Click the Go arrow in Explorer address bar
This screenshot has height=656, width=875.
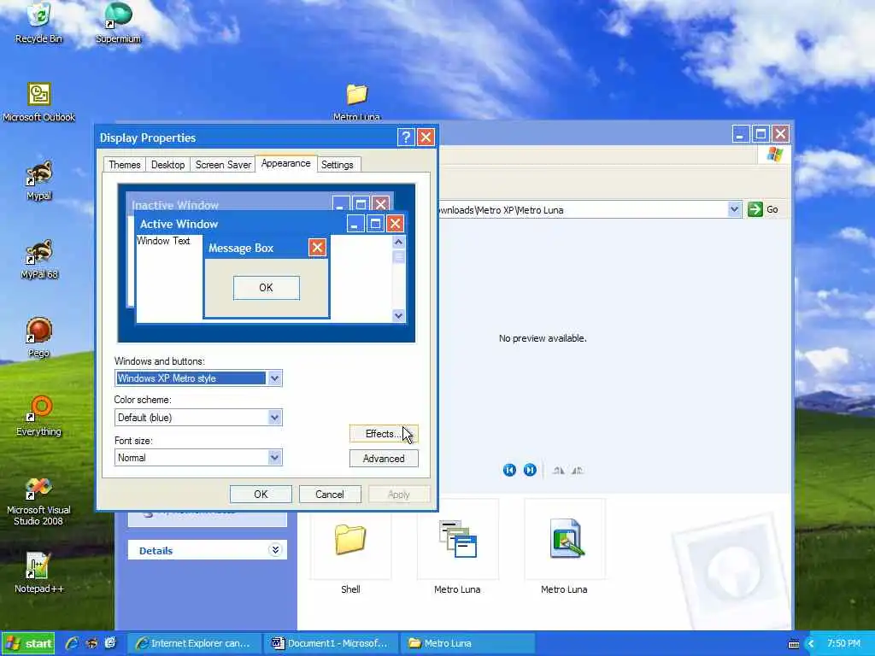point(755,210)
